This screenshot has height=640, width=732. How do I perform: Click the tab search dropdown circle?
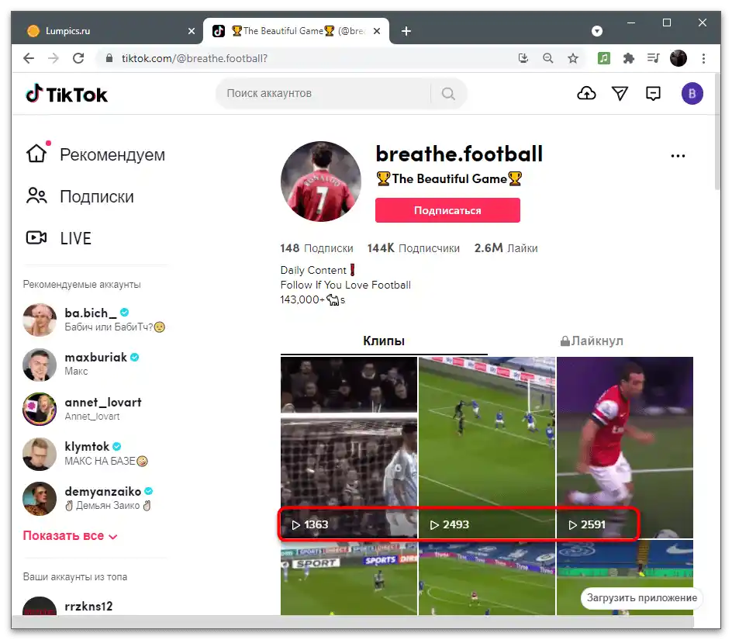click(596, 31)
